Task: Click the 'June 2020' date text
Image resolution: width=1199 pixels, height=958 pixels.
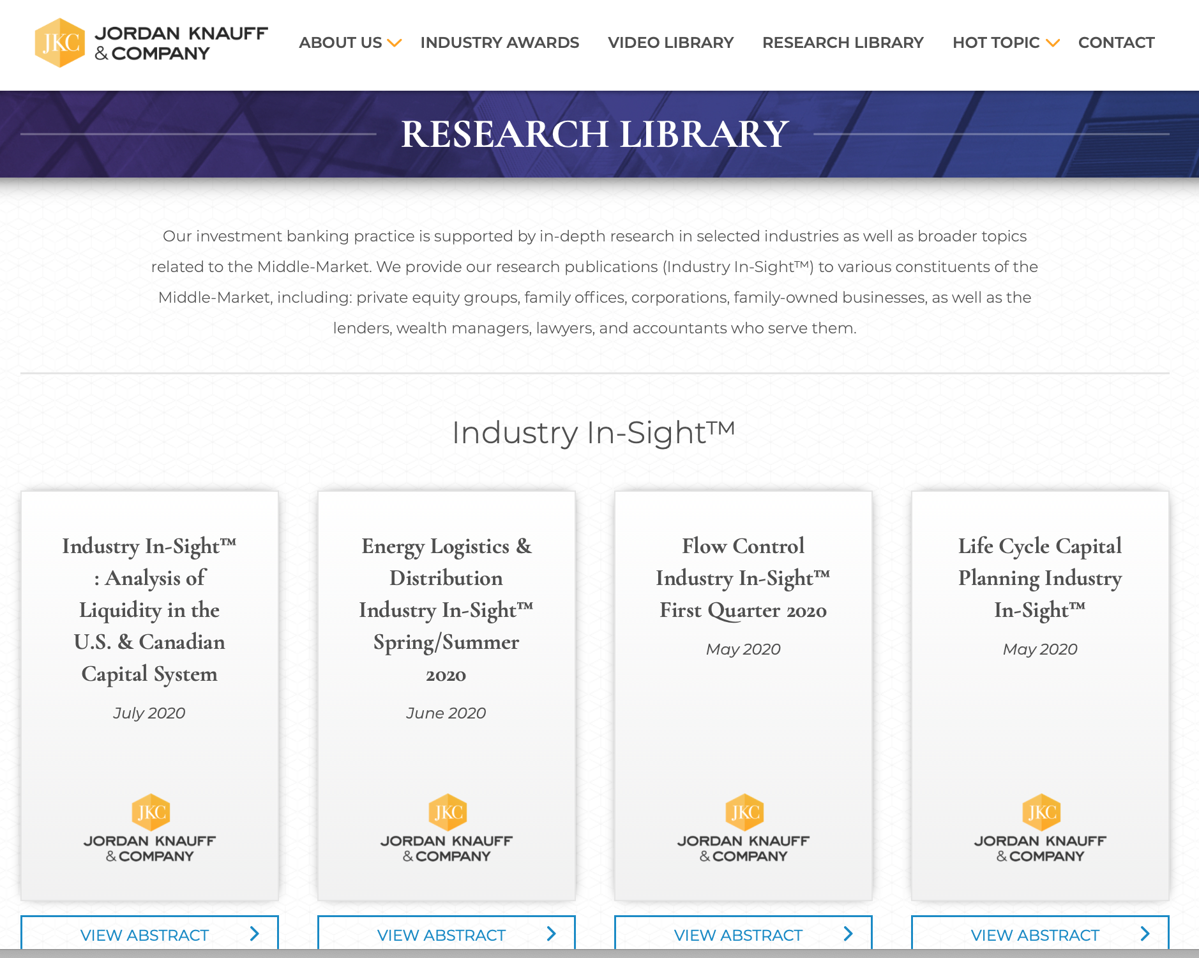Action: pos(446,713)
